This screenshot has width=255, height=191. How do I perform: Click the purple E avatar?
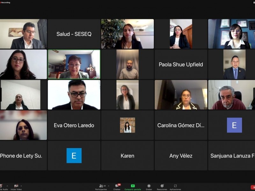pos(234,125)
